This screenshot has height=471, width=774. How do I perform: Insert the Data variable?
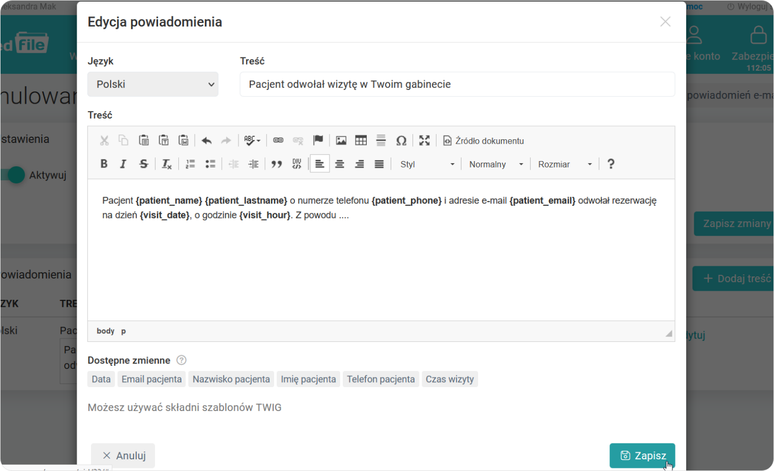pyautogui.click(x=101, y=379)
